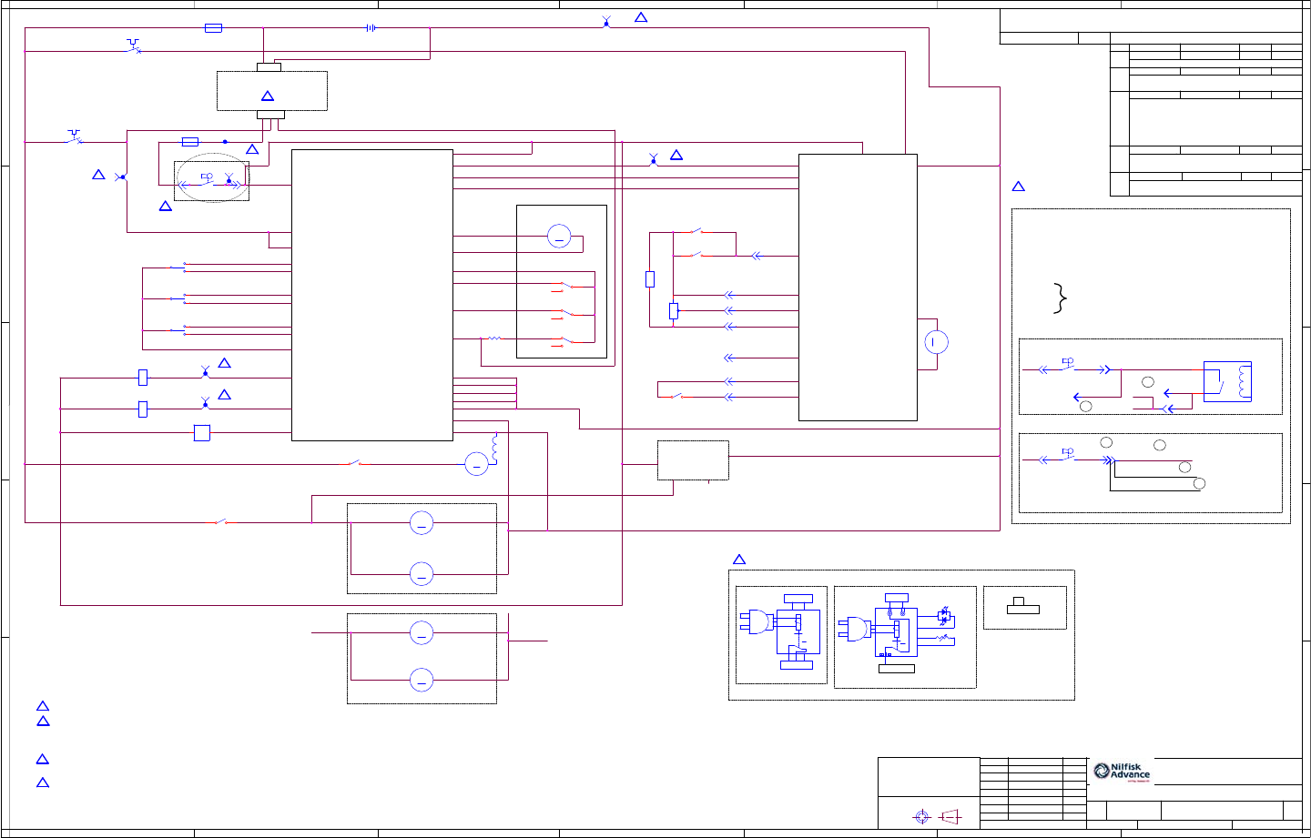
Task: Click the plug symbol in the leftmost charger box
Action: 756,622
